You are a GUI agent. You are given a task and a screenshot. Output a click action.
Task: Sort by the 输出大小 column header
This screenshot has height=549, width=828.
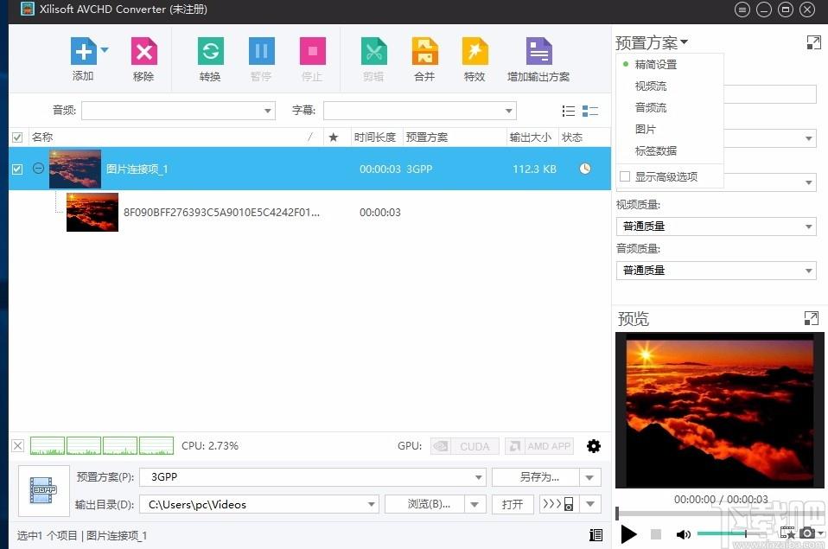(x=531, y=137)
